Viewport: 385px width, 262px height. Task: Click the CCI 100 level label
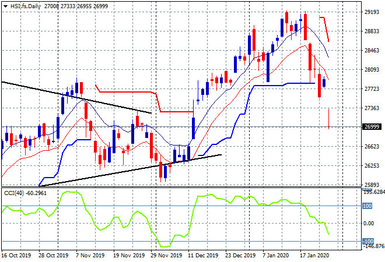(367, 206)
